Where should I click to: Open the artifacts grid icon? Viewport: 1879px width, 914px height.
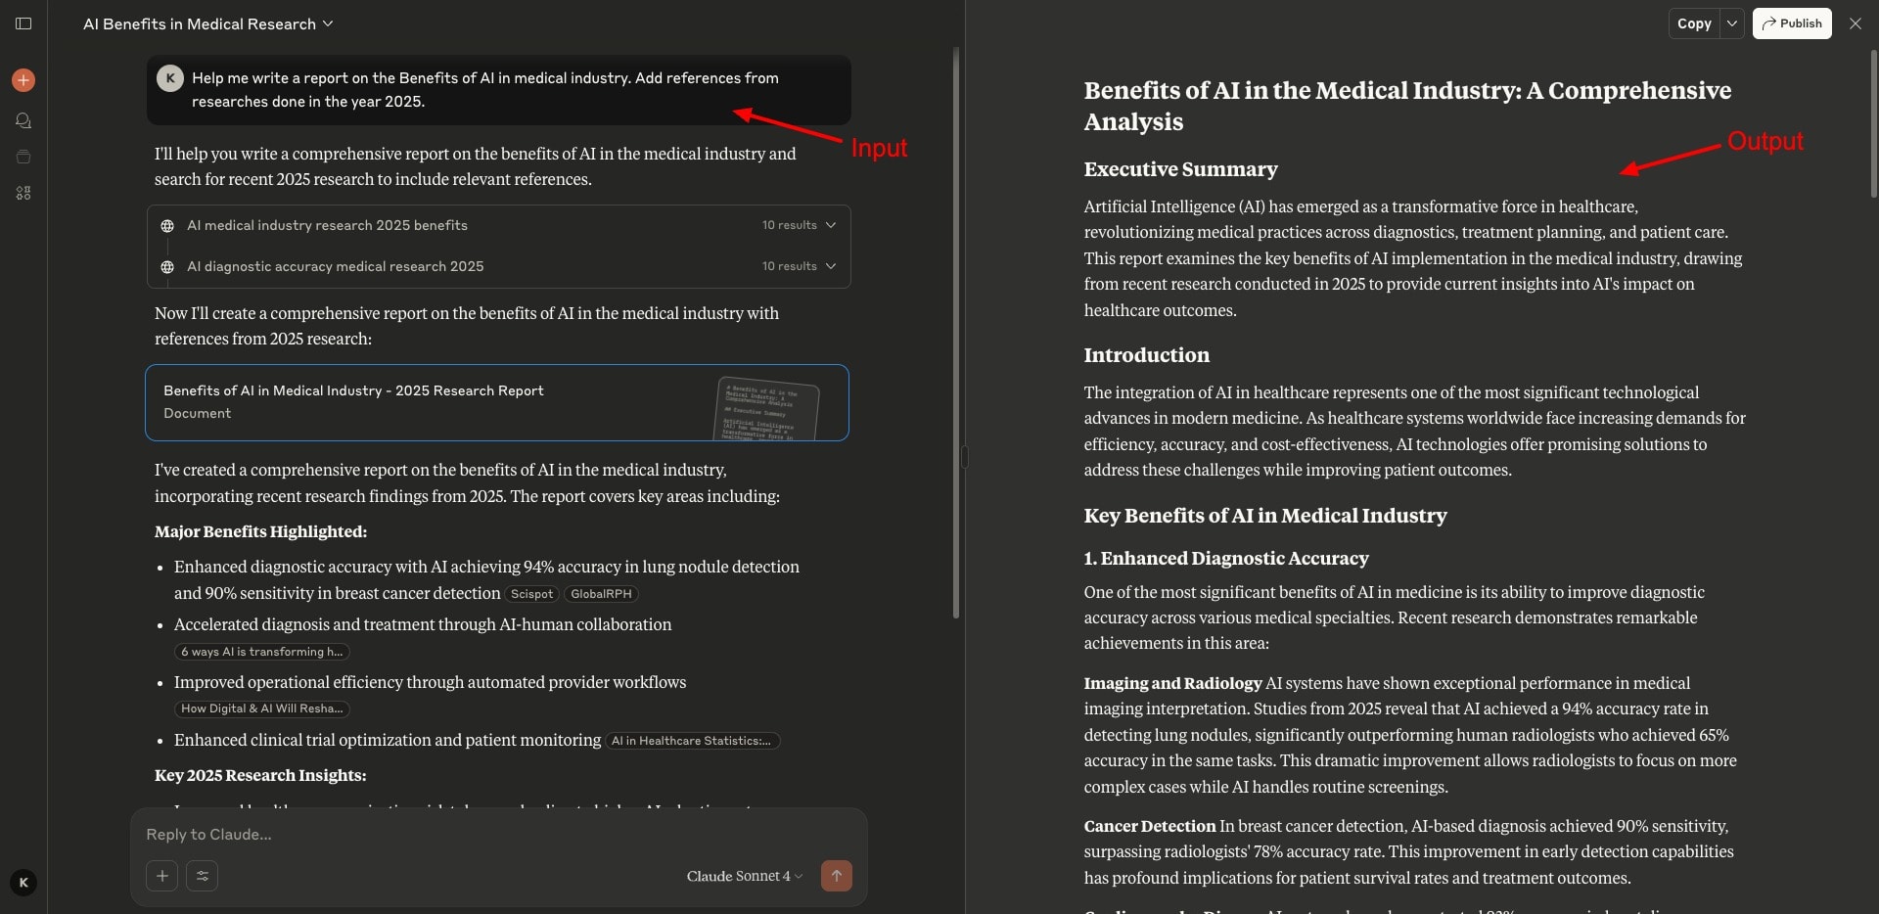23,193
